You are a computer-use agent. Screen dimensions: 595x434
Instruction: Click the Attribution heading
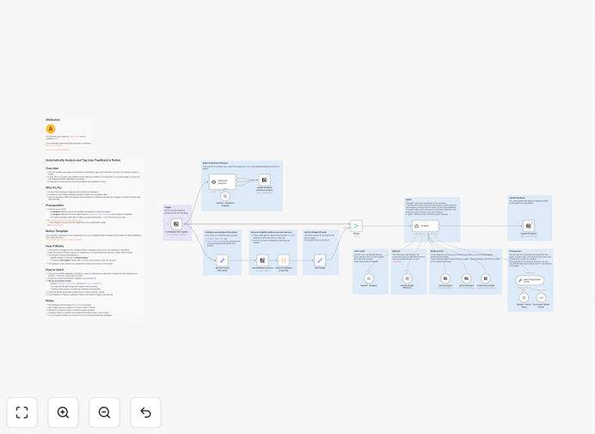coord(52,119)
